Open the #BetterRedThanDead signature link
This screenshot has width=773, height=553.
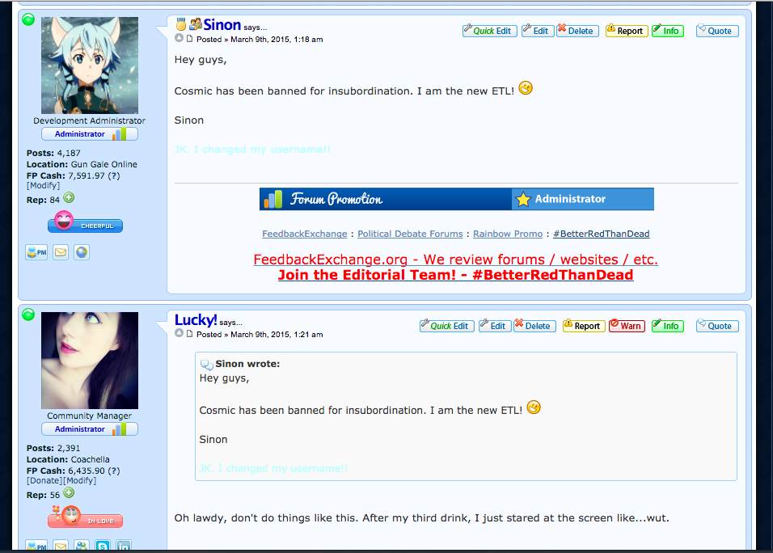(602, 234)
